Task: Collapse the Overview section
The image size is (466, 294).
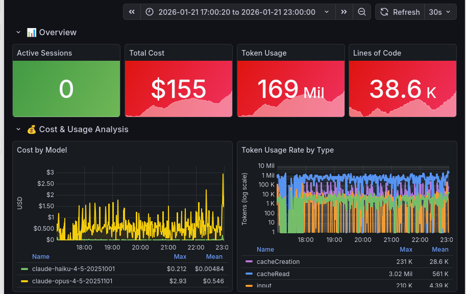Action: pyautogui.click(x=18, y=32)
